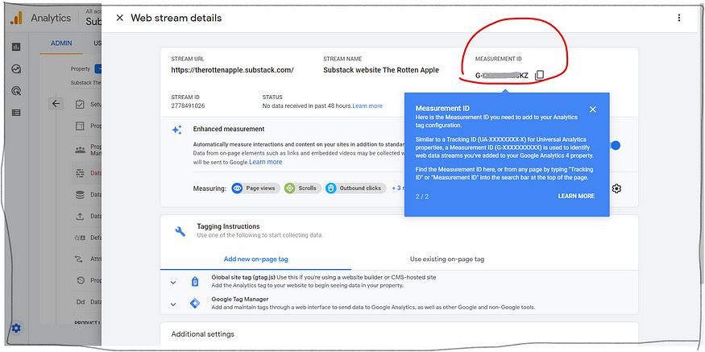Open Data Import upload icon item
705x352 pixels.
tap(80, 216)
